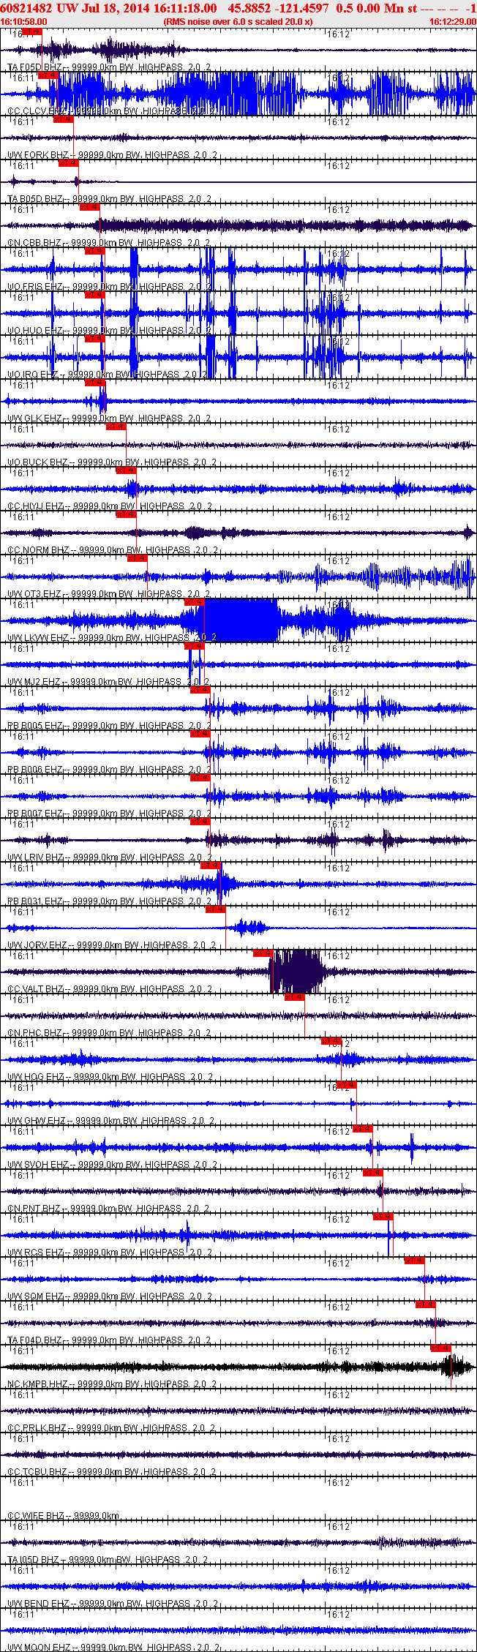Click the red pick marker on UW FORK trace
Screen dimensions: 477x1652
[x=64, y=119]
